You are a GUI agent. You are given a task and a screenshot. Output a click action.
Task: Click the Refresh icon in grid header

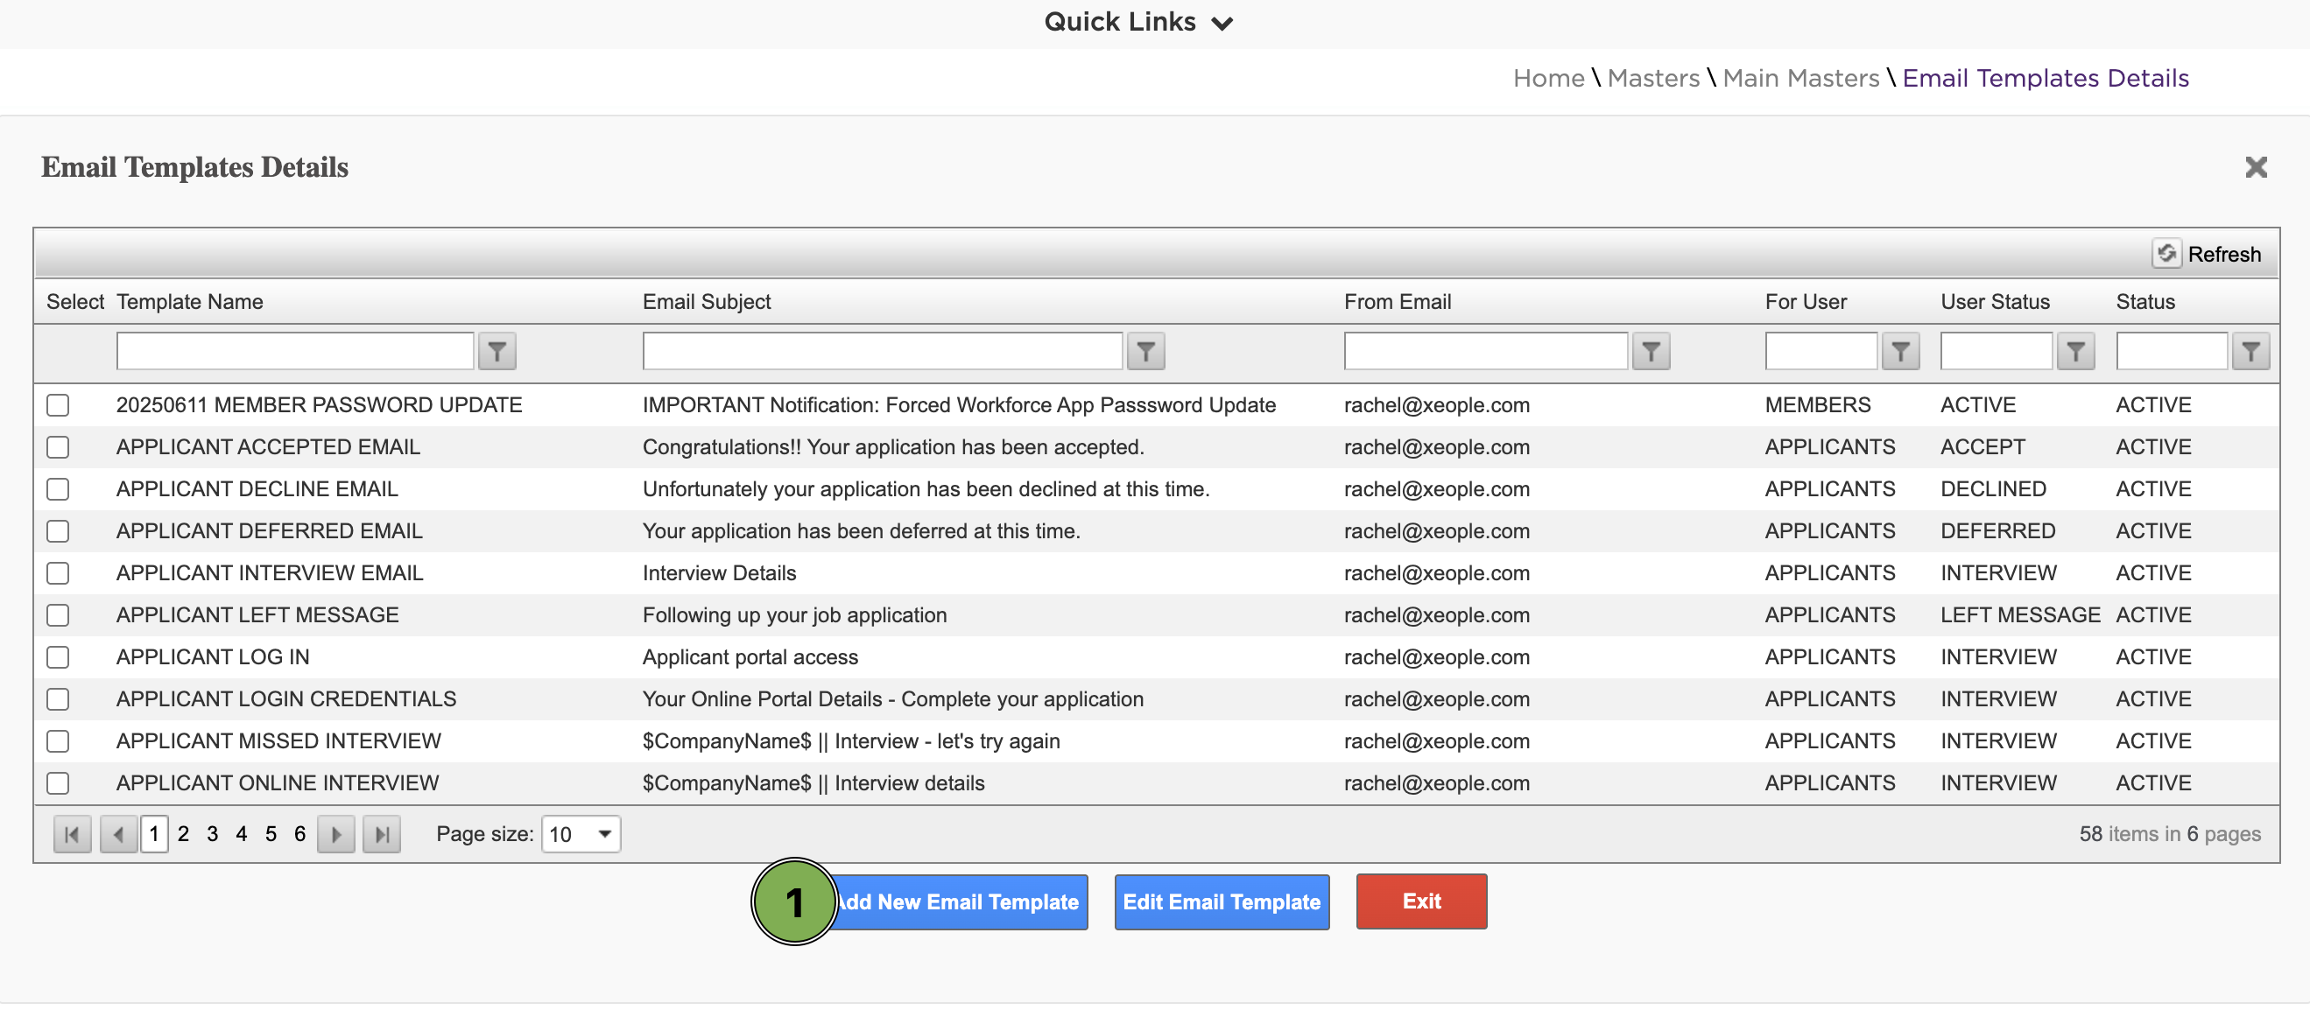pyautogui.click(x=2166, y=254)
